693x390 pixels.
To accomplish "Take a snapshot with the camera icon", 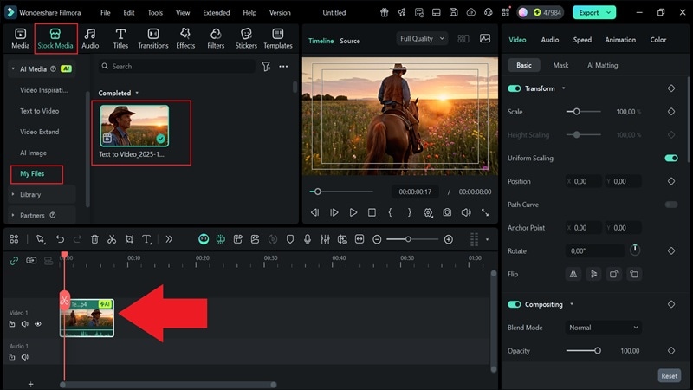I will point(447,212).
